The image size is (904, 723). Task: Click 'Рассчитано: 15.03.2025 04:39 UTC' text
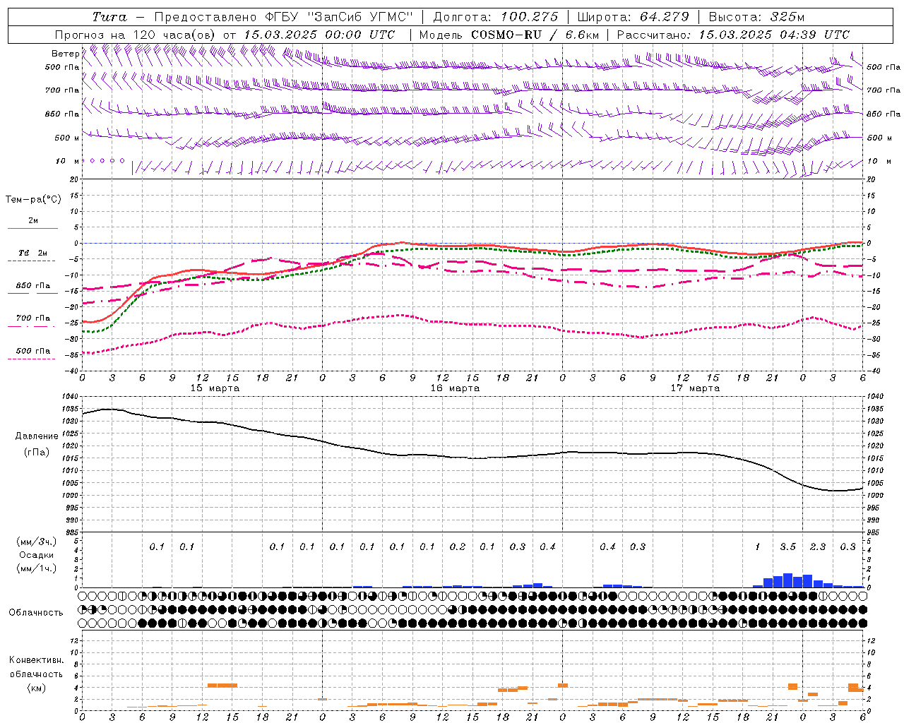coord(733,35)
